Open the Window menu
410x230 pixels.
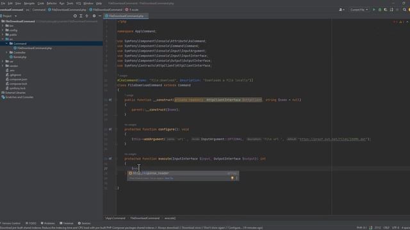point(88,3)
